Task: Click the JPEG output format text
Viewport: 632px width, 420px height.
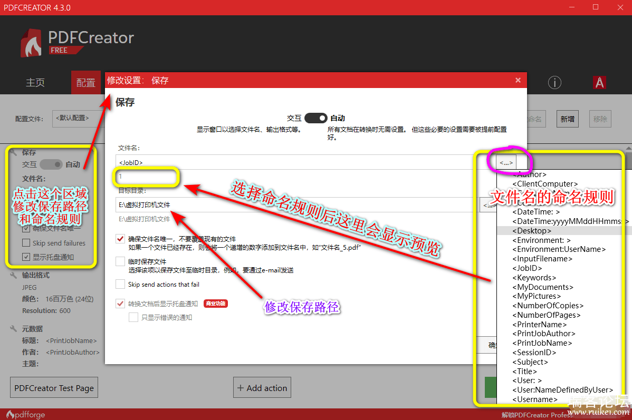Action: click(30, 288)
